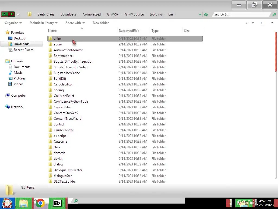This screenshot has width=278, height=209.
Task: Select the ContentStar folder icon
Action: 50,107
